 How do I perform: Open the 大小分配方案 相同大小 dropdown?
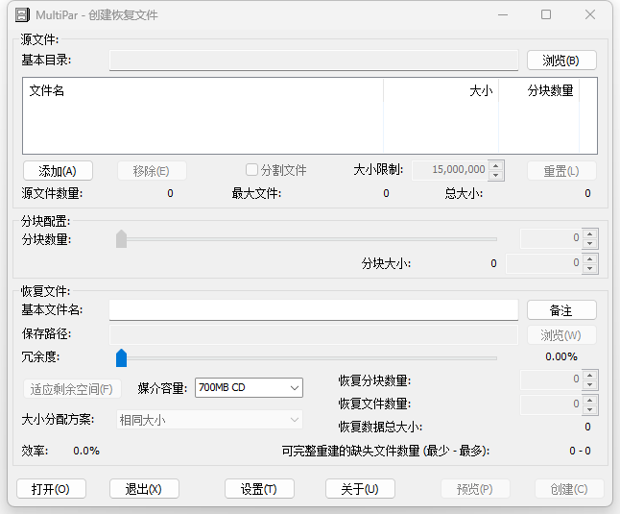(209, 420)
